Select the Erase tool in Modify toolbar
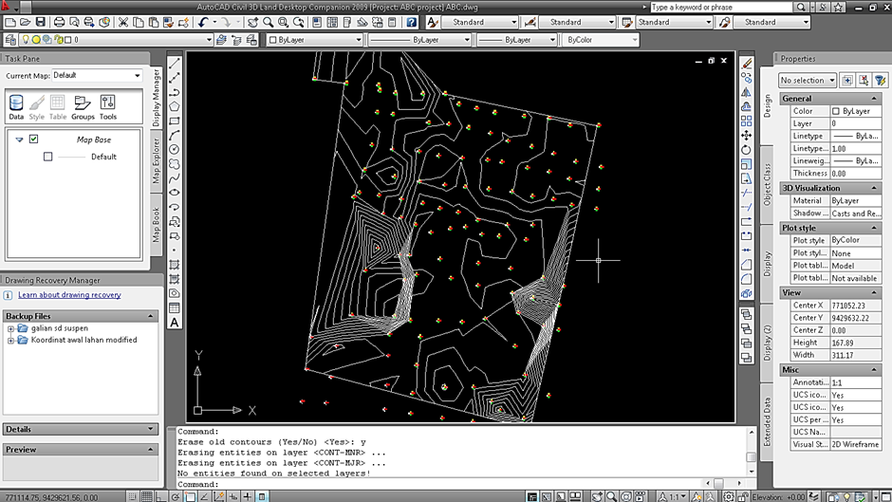Viewport: 892px width, 502px height. [747, 64]
